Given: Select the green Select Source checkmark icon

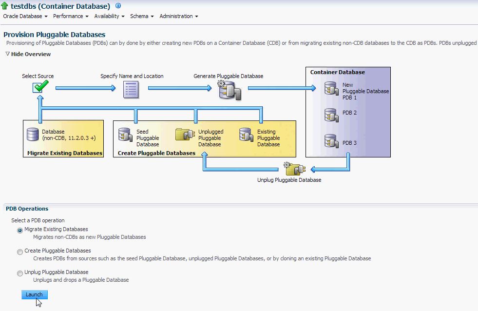Looking at the screenshot, I should point(40,86).
